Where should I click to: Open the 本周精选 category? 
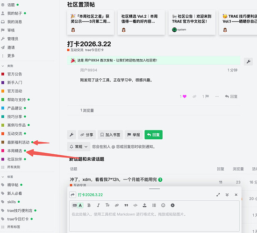tap(14, 151)
